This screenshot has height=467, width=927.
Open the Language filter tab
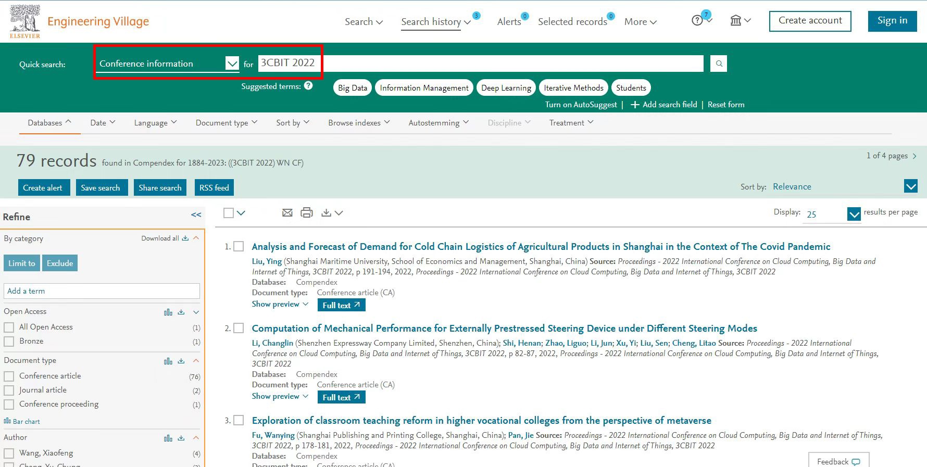[155, 123]
